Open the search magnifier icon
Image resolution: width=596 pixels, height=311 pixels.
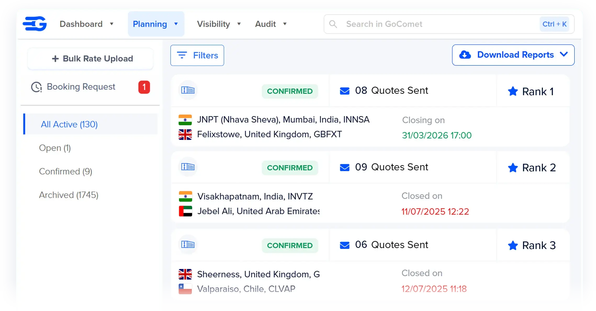point(333,24)
